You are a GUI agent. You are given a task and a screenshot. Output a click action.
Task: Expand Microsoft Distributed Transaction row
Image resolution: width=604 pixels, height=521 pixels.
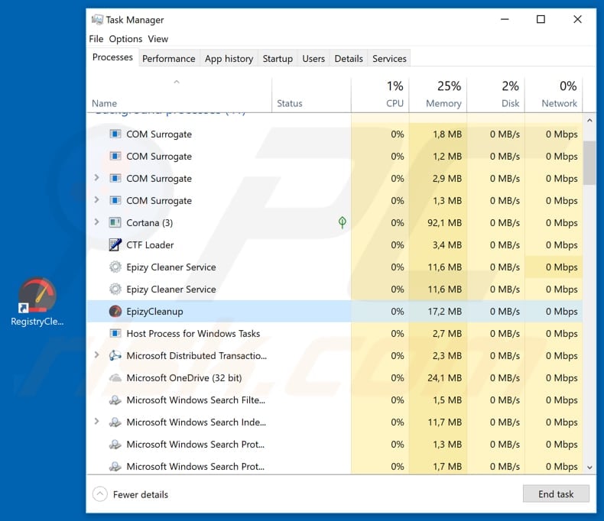[96, 354]
